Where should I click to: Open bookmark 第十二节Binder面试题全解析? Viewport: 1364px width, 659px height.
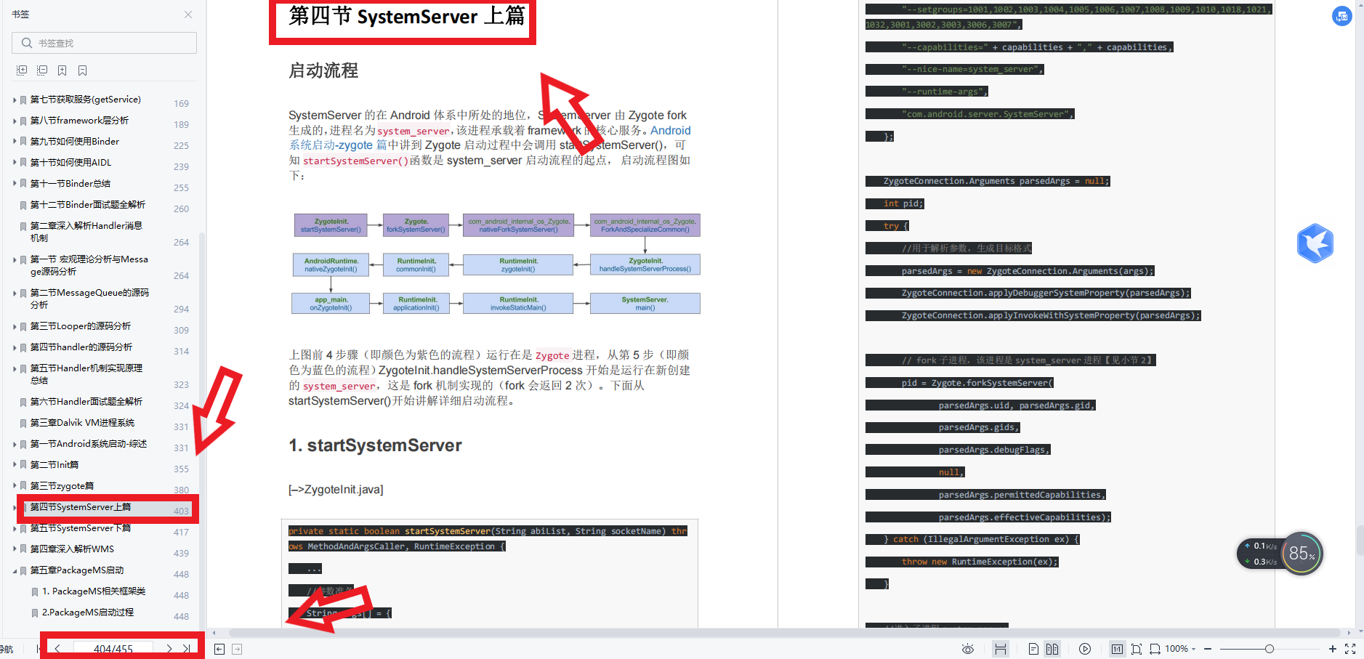point(87,205)
